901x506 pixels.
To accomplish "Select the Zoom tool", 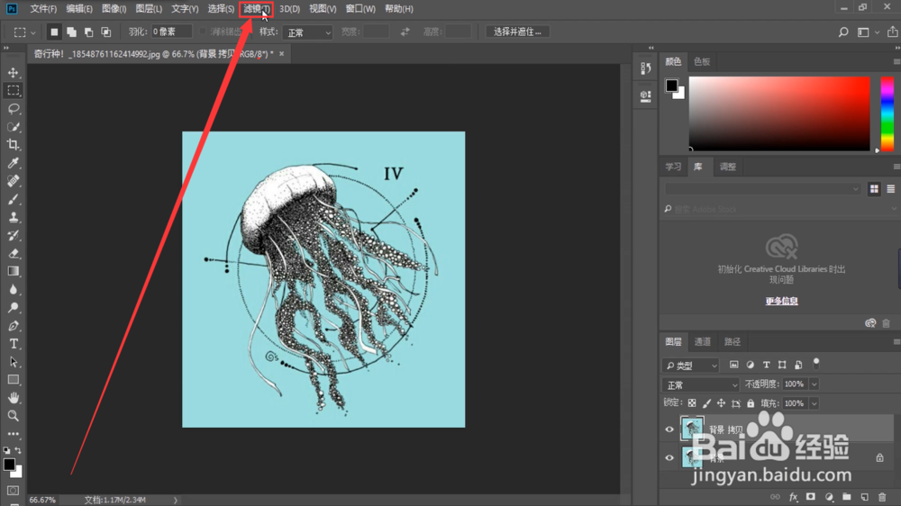I will pyautogui.click(x=14, y=416).
